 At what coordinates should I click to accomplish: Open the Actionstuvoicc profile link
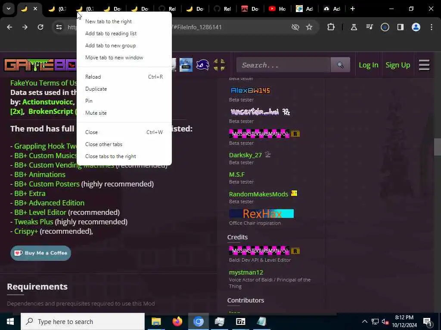(48, 102)
